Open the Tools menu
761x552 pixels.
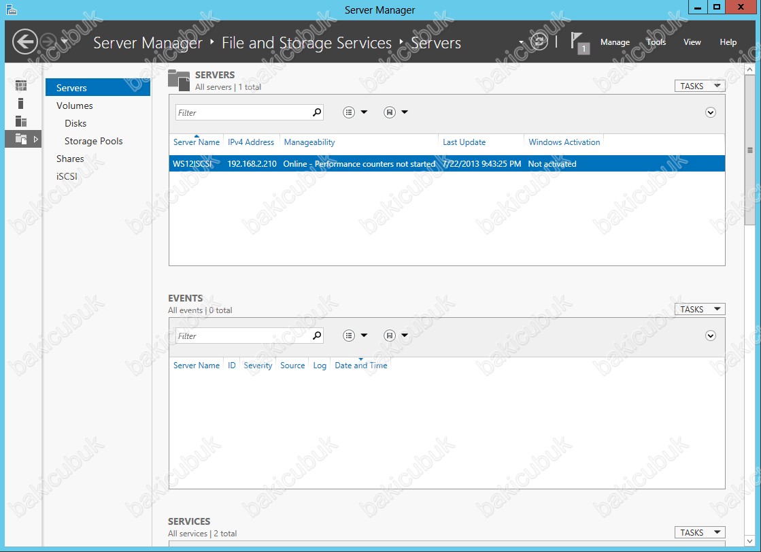[656, 42]
